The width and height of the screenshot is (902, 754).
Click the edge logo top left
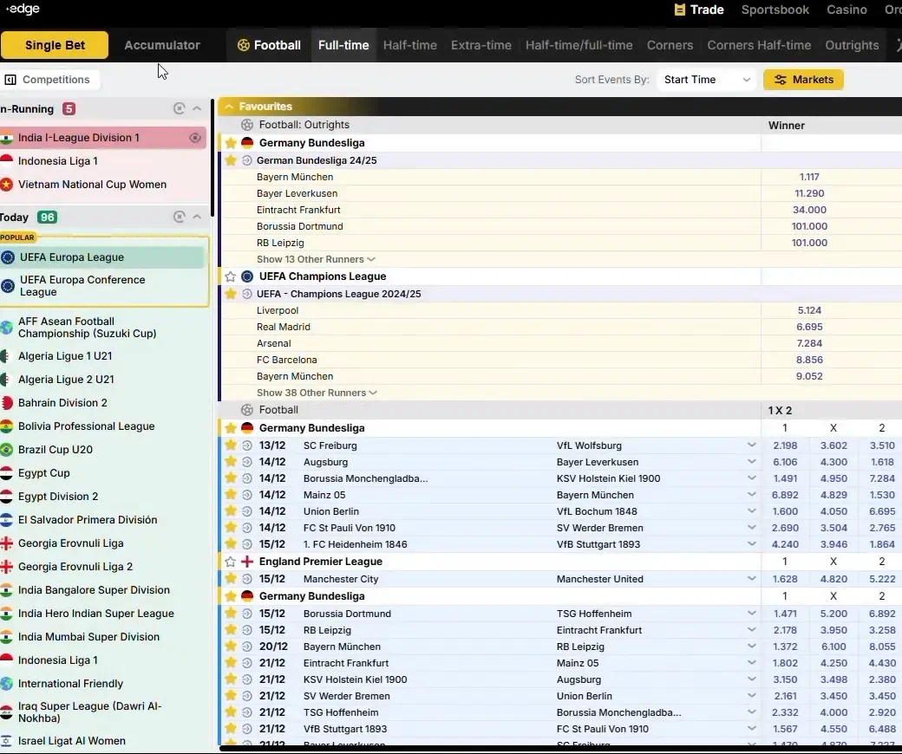(23, 10)
